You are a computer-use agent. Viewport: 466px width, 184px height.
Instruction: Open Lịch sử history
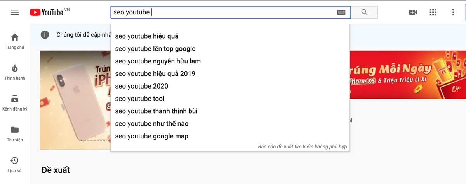15,165
